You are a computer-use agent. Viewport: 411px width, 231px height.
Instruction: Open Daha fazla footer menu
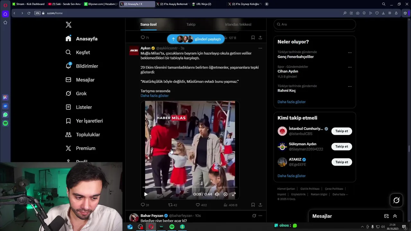[340, 194]
